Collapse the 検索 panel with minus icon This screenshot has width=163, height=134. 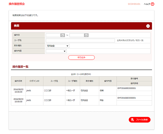click(x=148, y=26)
